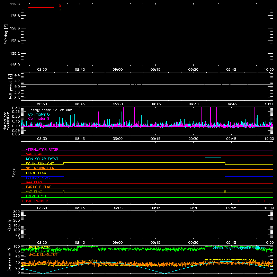Click the green FRONT_RATIO_1225 legend label
This screenshot has height=277, width=277.
click(45, 251)
